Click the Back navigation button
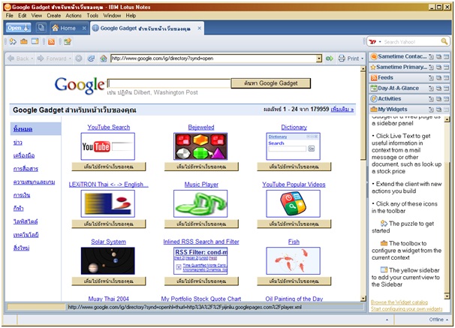This screenshot has width=455, height=328. point(19,59)
